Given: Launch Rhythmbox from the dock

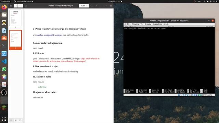Looking at the screenshot, I should click(4, 23).
